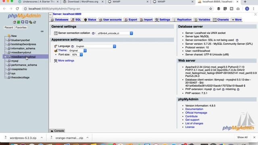The image size is (258, 145).
Task: Open menu arrow for wordpress-5.2.3.zip download
Action: point(42,138)
